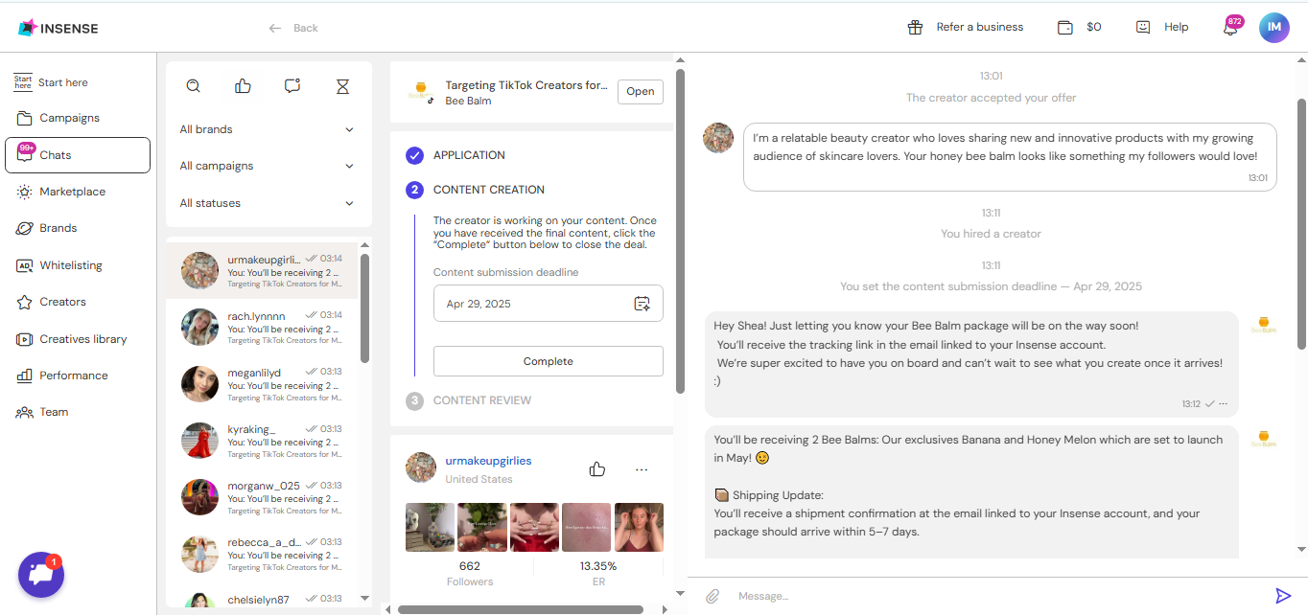Click the Whitelisting AD icon
1308x615 pixels.
click(x=24, y=265)
